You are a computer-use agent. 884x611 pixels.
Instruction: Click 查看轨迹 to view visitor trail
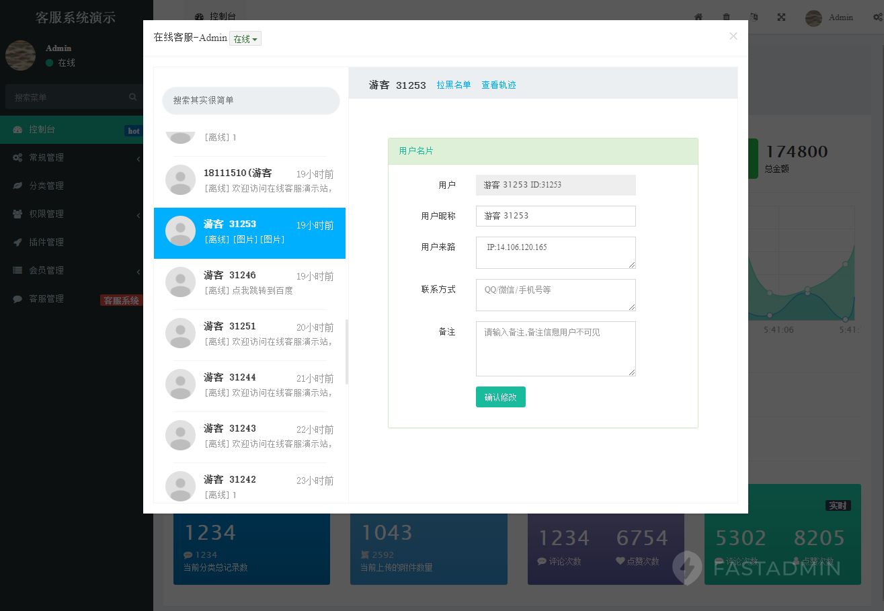click(499, 85)
